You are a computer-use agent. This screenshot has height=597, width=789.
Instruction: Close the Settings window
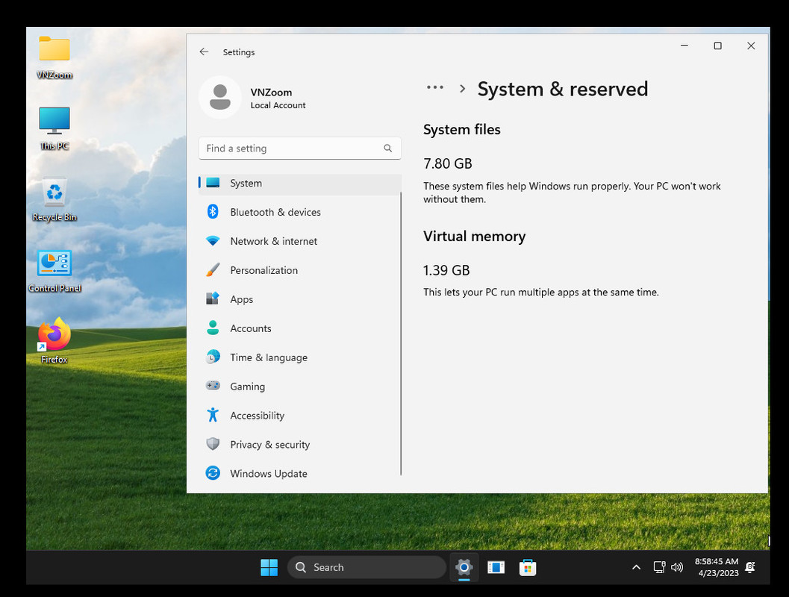751,46
